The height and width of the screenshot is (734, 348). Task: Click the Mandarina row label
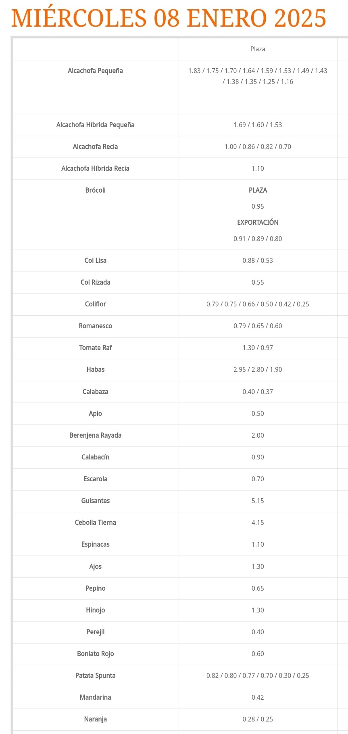tap(95, 697)
